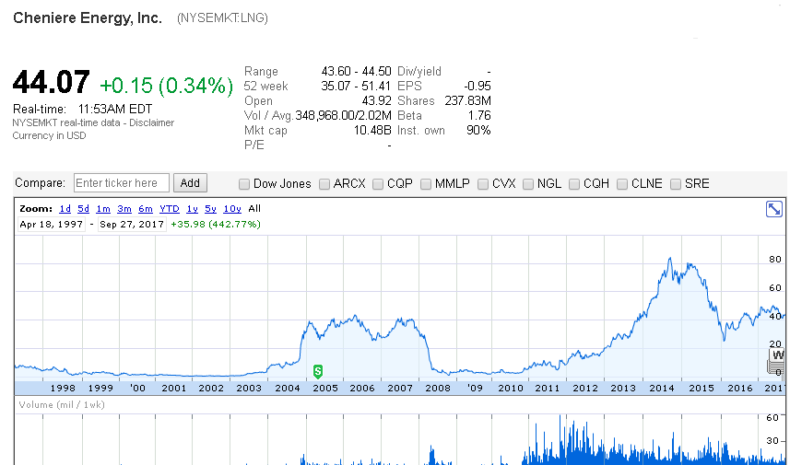Select the CVX comparison checkbox
This screenshot has height=465, width=790.
point(483,184)
